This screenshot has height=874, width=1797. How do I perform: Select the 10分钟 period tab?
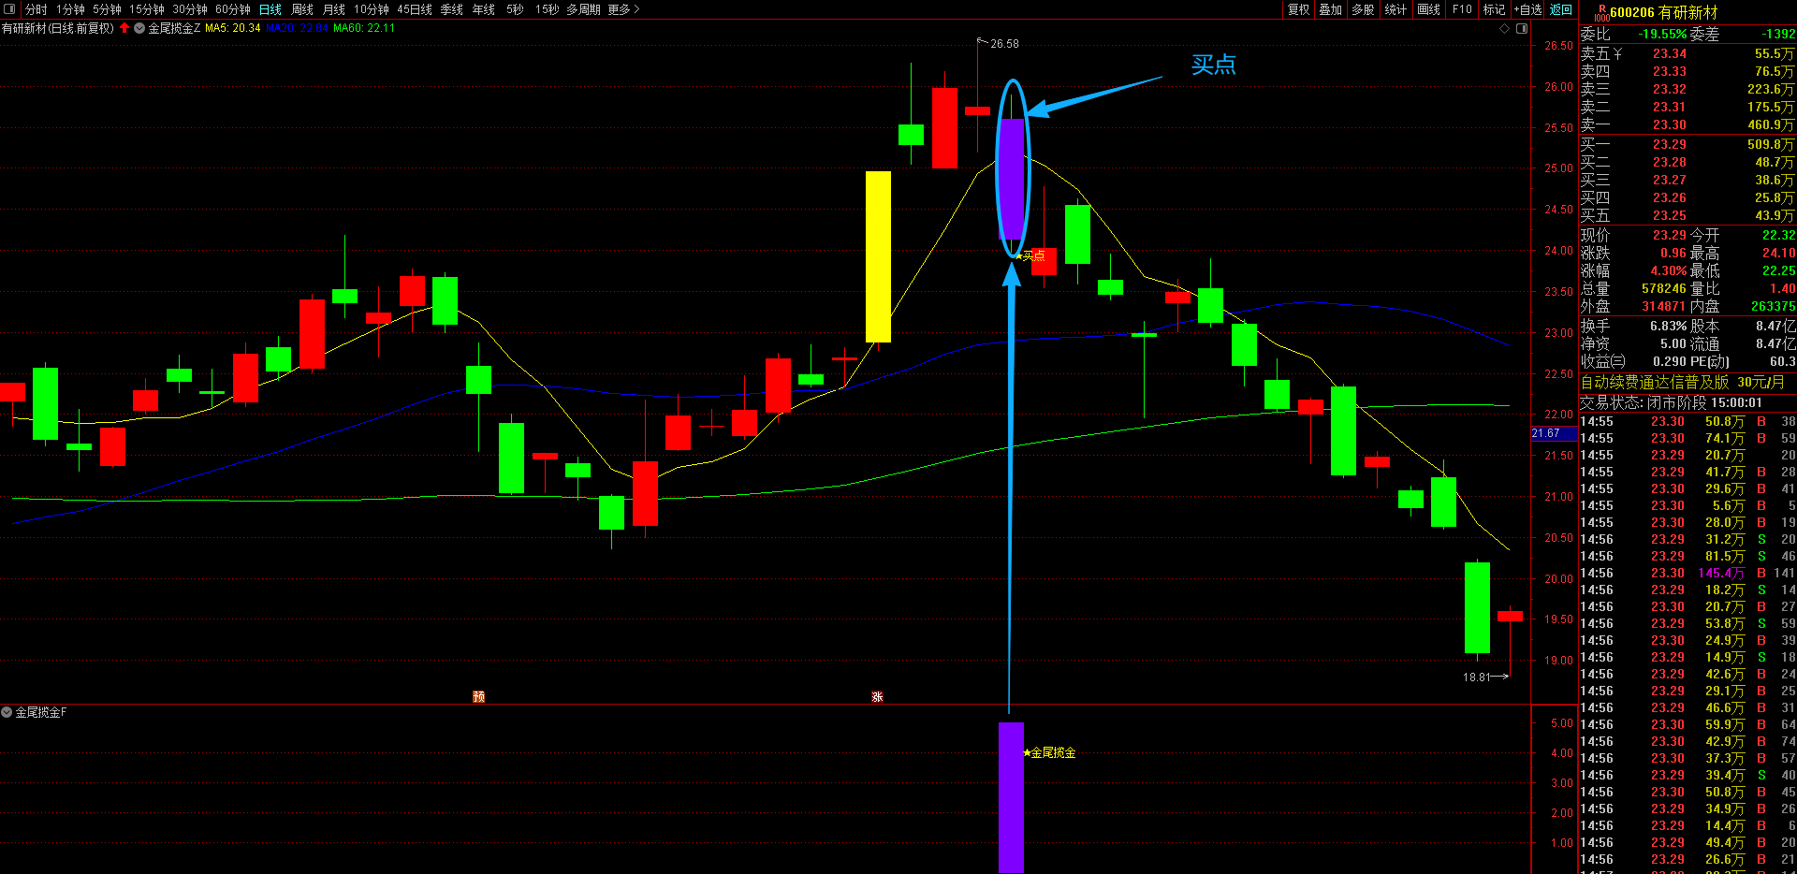click(x=372, y=9)
